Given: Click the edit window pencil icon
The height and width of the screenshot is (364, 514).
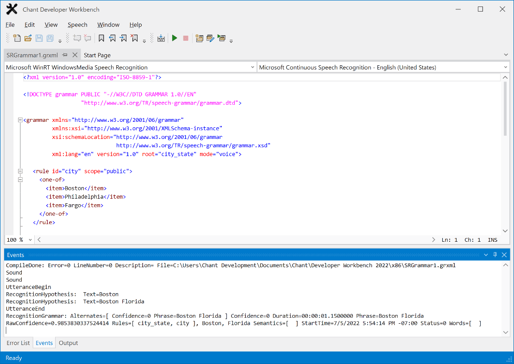Looking at the screenshot, I should pyautogui.click(x=210, y=38).
